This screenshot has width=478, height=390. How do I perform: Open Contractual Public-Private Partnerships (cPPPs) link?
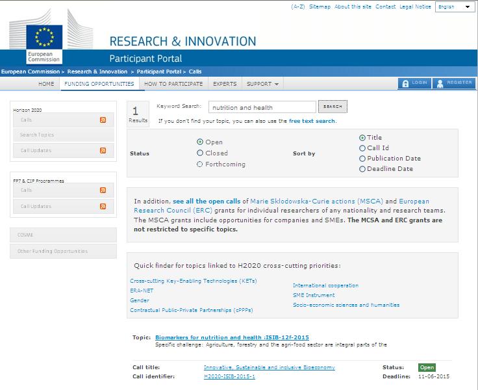(192, 310)
